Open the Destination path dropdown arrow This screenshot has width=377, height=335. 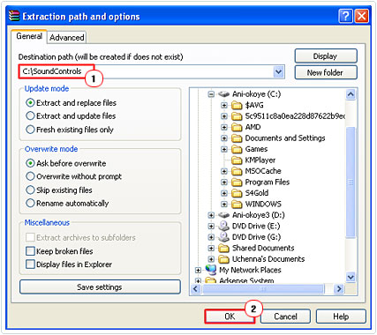[x=278, y=71]
